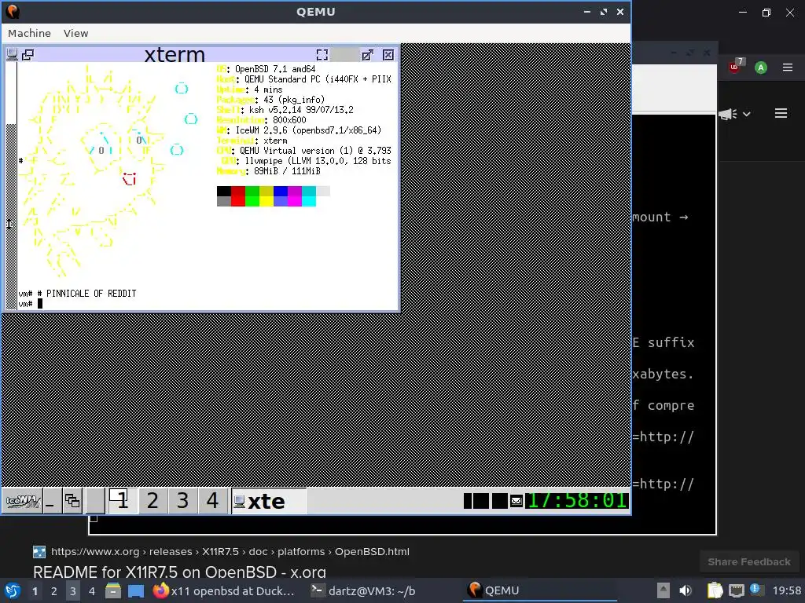805x603 pixels.
Task: Switch to host desktop pager 1
Action: [x=35, y=591]
